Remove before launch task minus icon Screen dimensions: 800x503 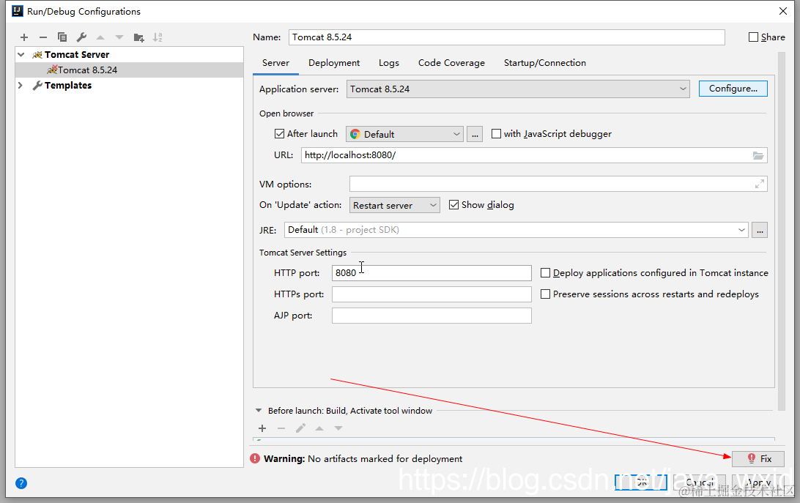281,428
